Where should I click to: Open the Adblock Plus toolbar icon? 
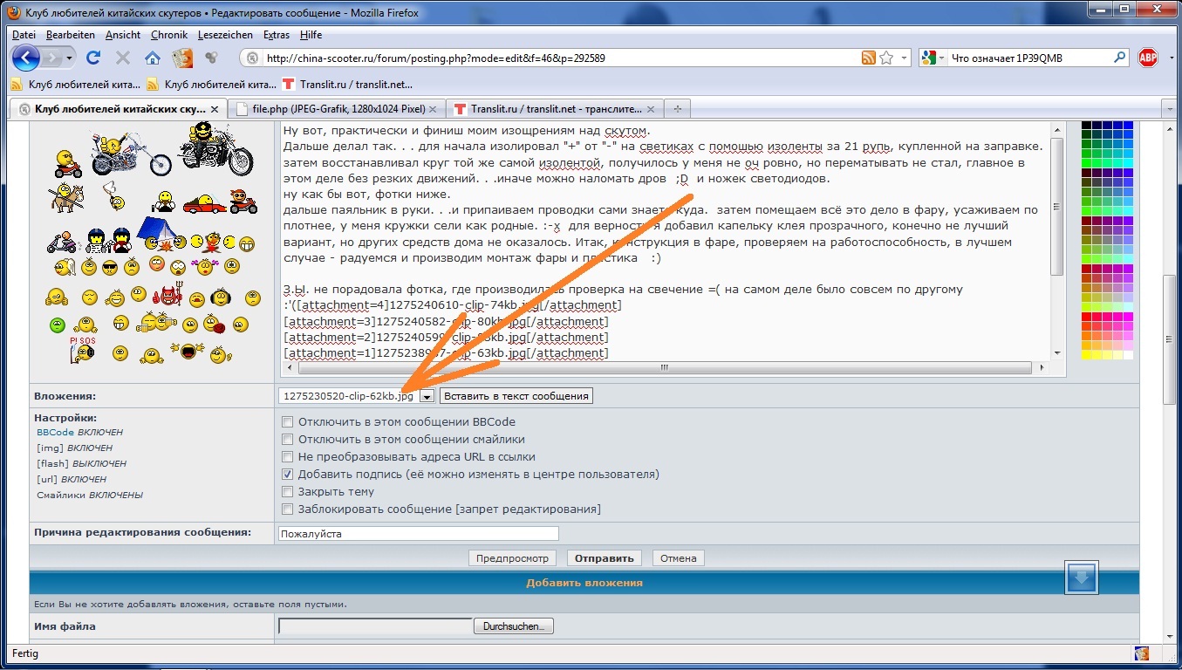tap(1147, 58)
